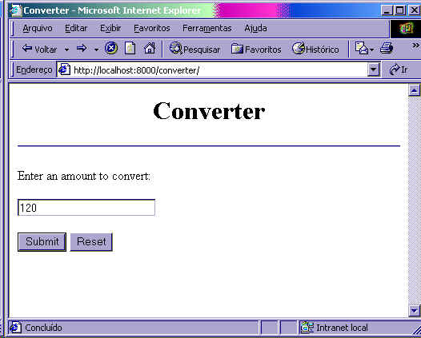Screen dimensions: 421x338
Task: Click the amount input field containing 120
Action: tap(86, 207)
